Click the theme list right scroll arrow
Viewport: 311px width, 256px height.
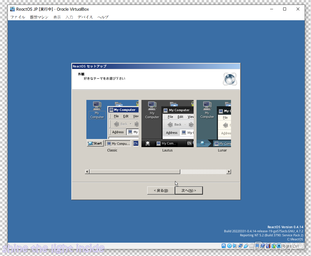(229, 172)
